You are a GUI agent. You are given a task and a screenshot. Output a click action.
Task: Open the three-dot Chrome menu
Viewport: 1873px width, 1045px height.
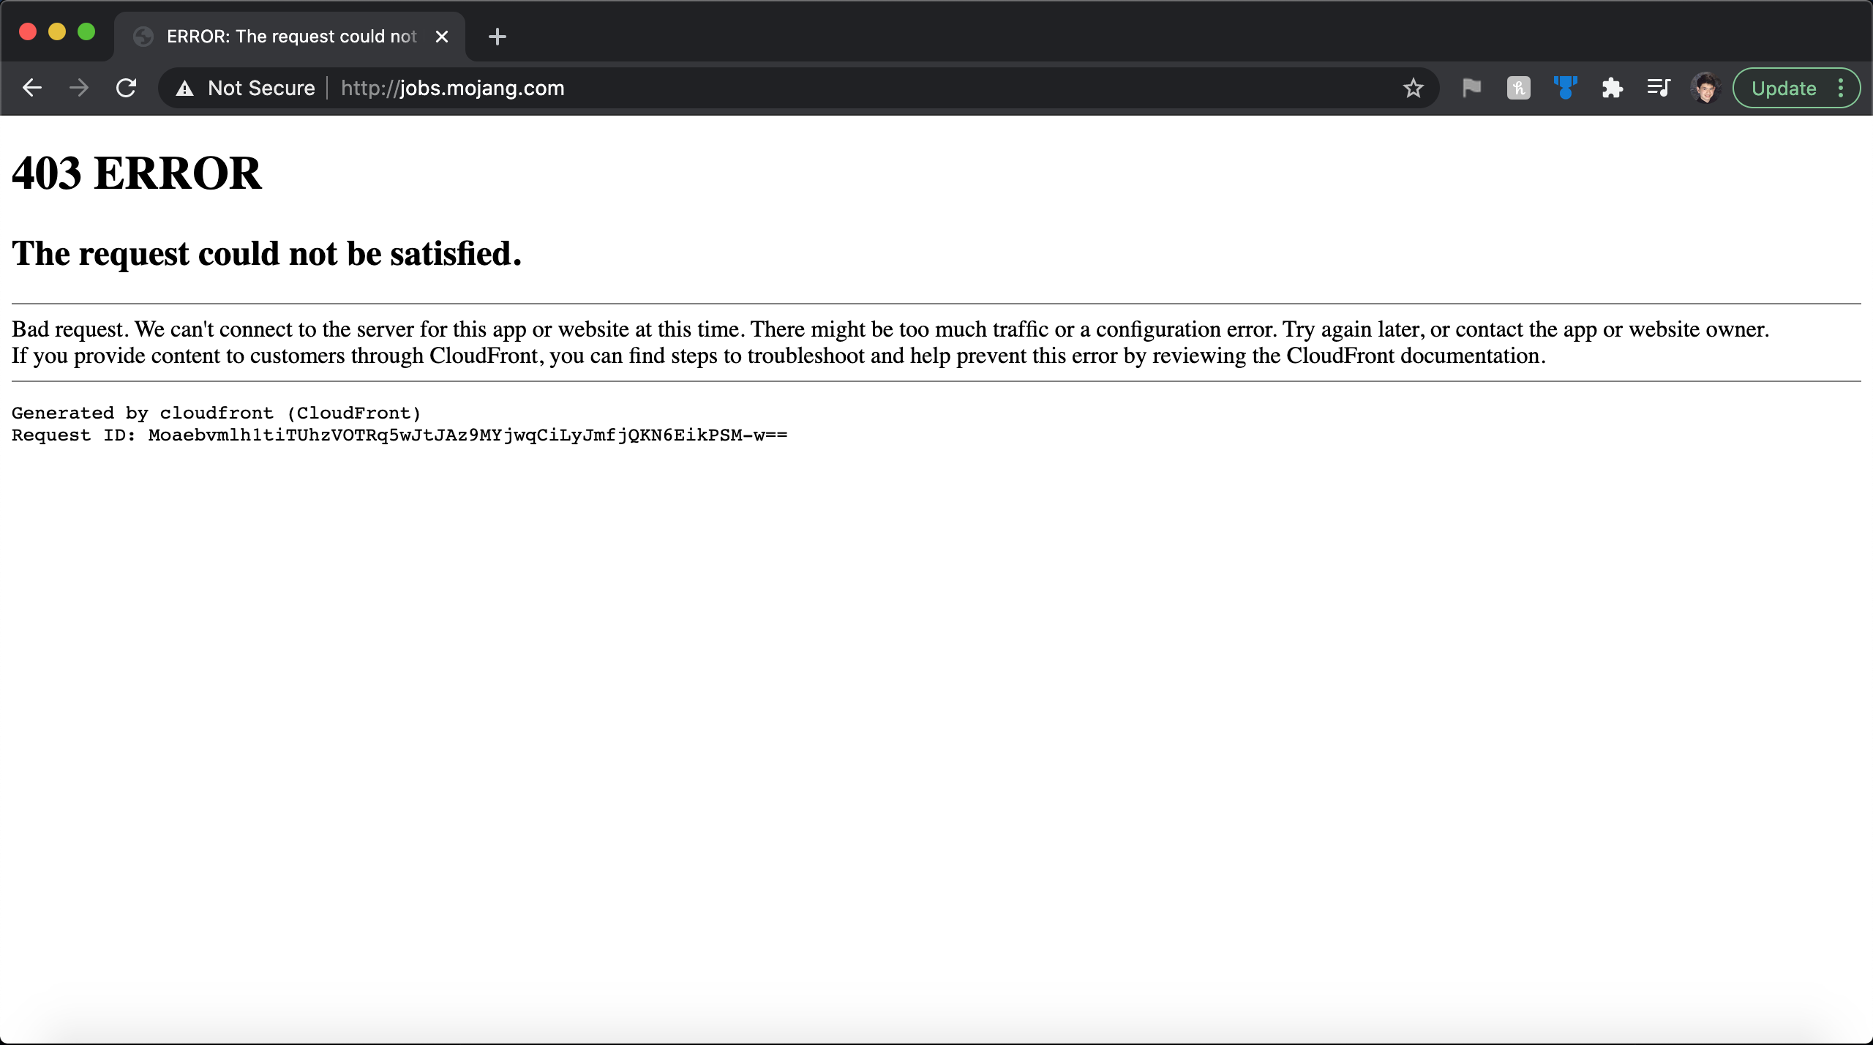coord(1841,88)
